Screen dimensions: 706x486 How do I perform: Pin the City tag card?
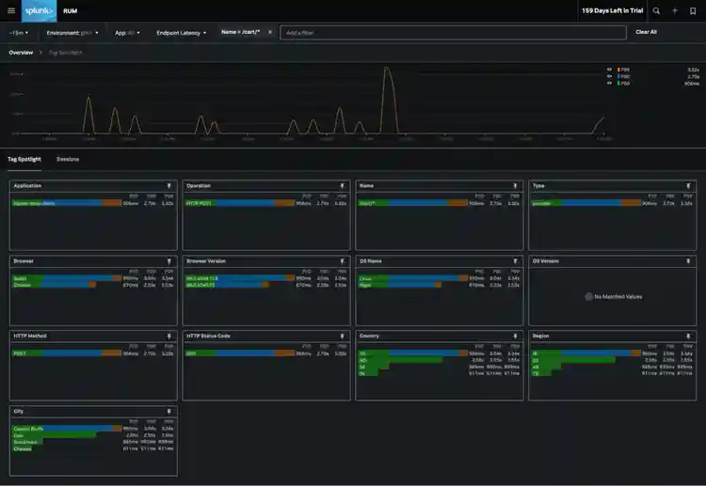pyautogui.click(x=169, y=412)
